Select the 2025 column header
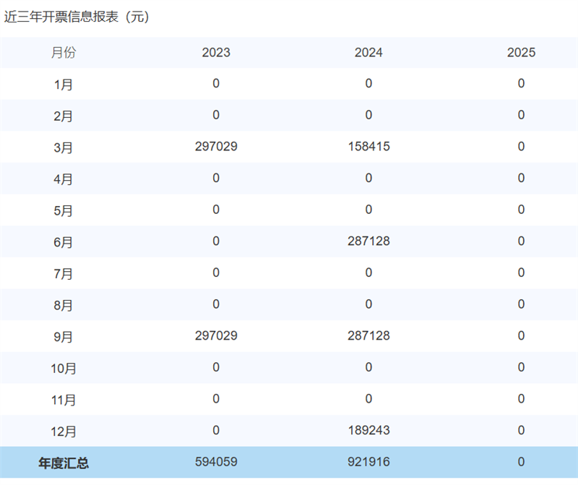The width and height of the screenshot is (578, 485). coord(521,53)
